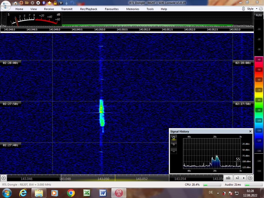Open Excel from the taskbar
The width and height of the screenshot is (264, 198).
pos(87,193)
